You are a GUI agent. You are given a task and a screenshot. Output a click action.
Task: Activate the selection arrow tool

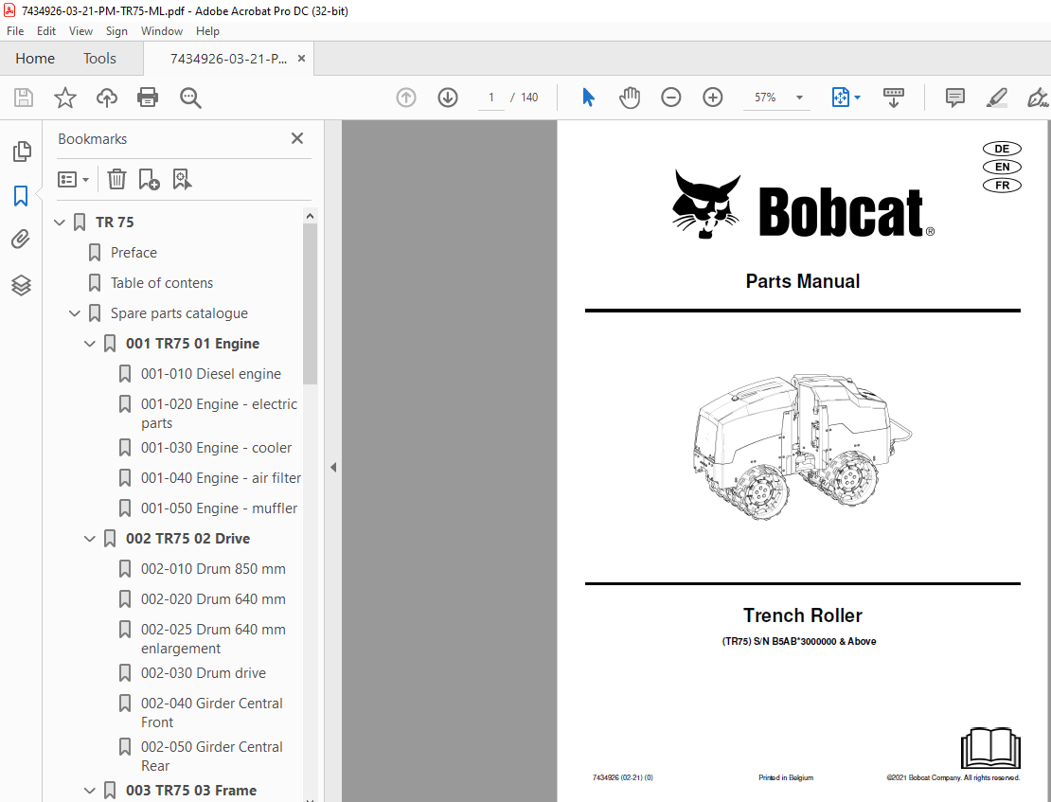tap(589, 98)
